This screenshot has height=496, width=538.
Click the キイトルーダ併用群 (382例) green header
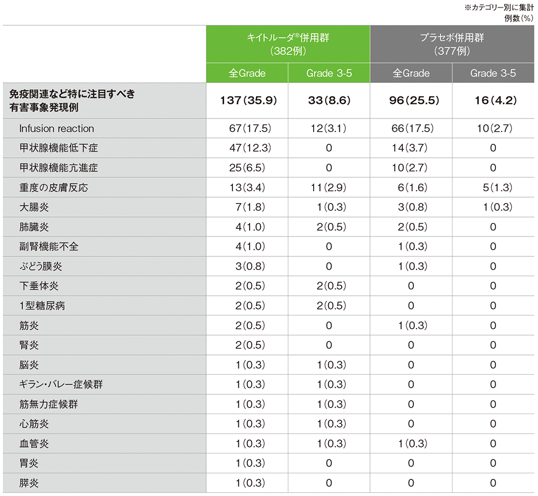pyautogui.click(x=288, y=44)
